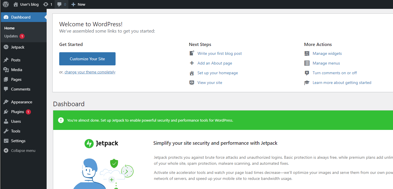The image size is (393, 189).
Task: Click the Comments sidebar icon
Action: click(6, 89)
